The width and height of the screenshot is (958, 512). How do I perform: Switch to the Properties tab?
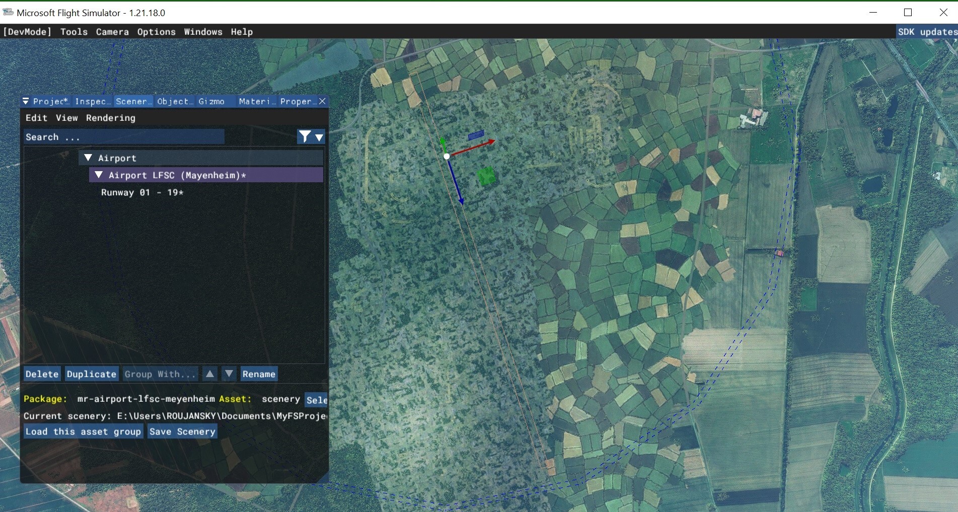tap(298, 101)
